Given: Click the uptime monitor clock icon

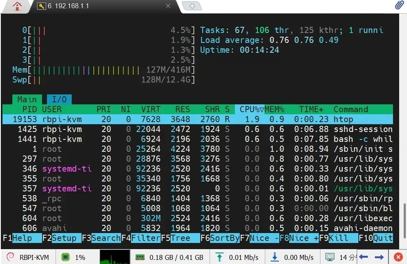Looking at the screenshot, I should [330, 257].
